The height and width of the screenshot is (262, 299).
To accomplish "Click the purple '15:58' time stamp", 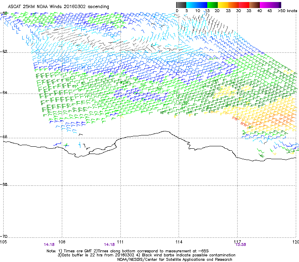I will click(241, 245).
